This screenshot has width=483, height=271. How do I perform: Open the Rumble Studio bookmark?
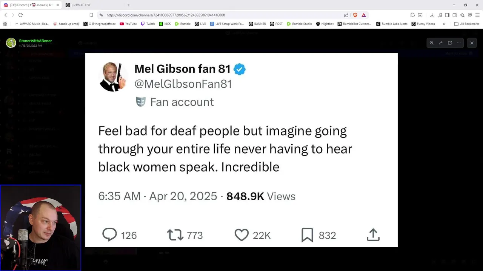(299, 24)
